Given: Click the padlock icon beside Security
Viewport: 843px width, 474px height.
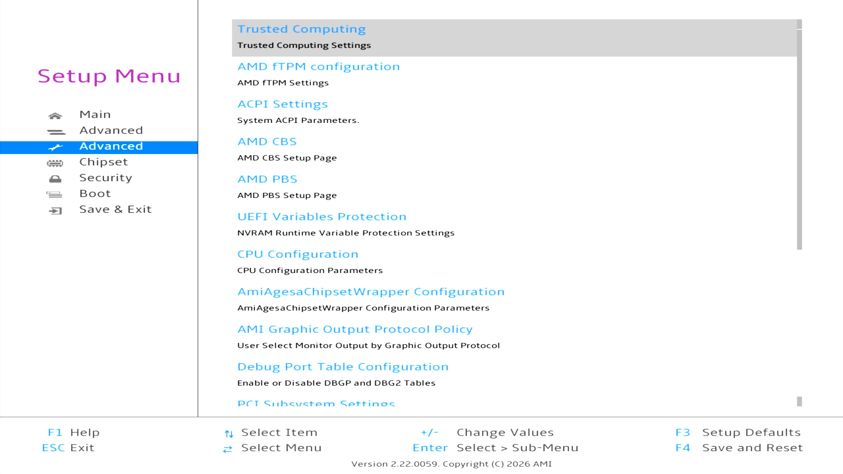Looking at the screenshot, I should [55, 179].
